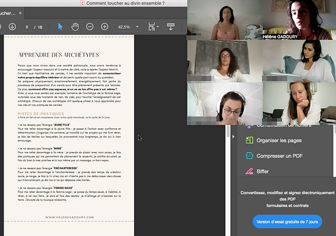Open the 42,5% zoom level dropdown
This screenshot has width=336, height=236.
click(x=138, y=27)
